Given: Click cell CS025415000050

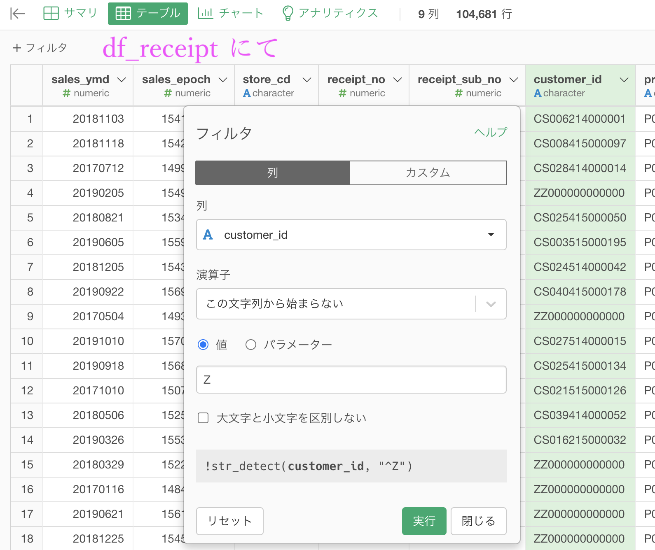Looking at the screenshot, I should (580, 218).
